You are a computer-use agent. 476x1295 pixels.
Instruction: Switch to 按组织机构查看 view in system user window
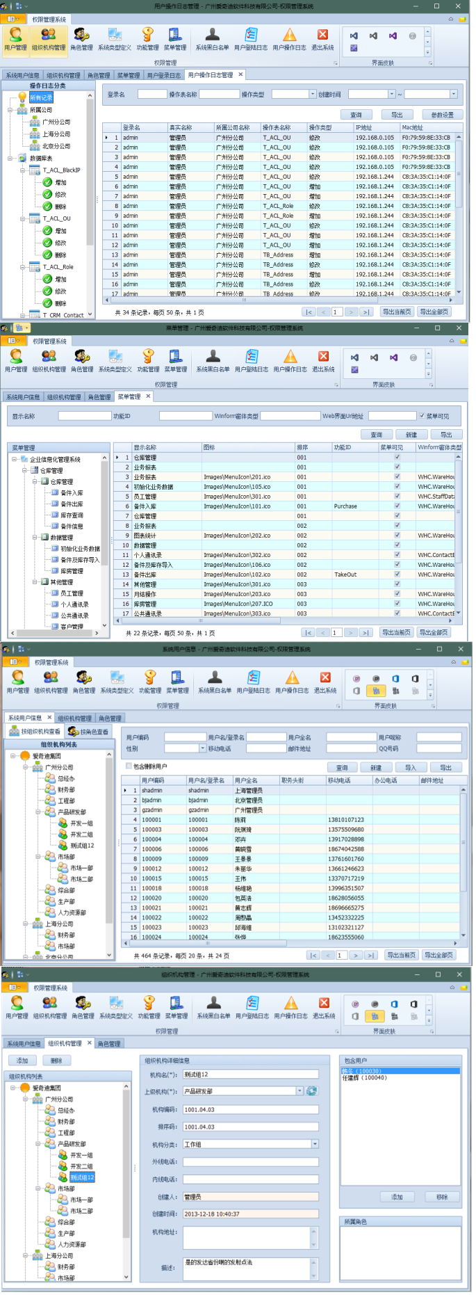click(x=35, y=731)
